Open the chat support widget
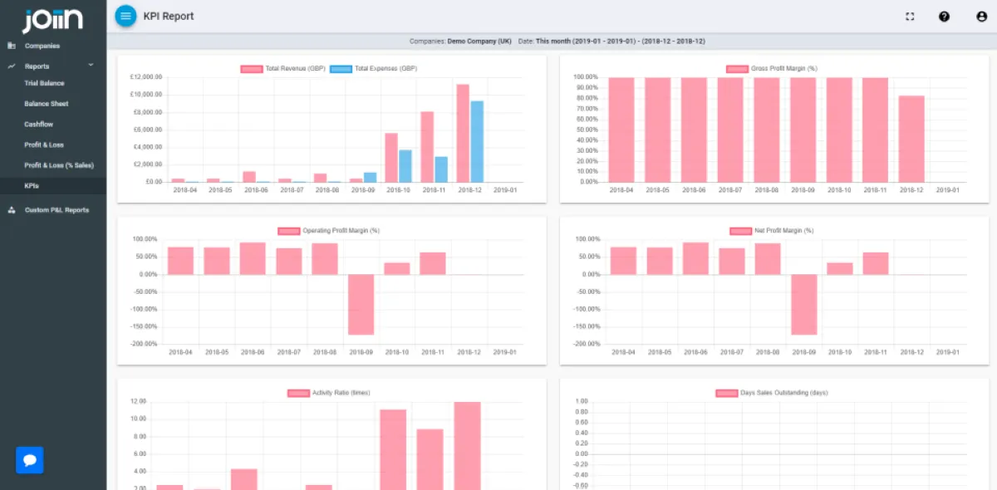 click(x=30, y=460)
